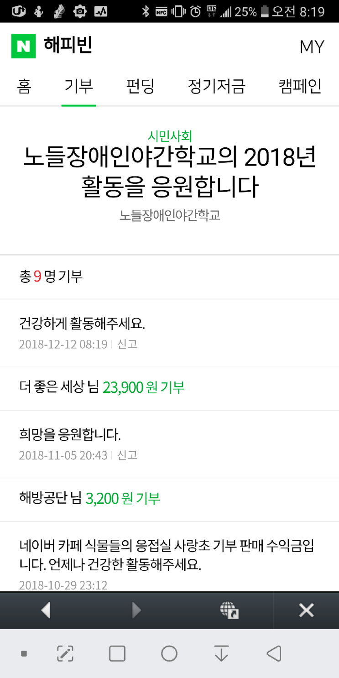Tap the pull-down arrow navigation icon
This screenshot has width=339, height=678.
tap(221, 654)
